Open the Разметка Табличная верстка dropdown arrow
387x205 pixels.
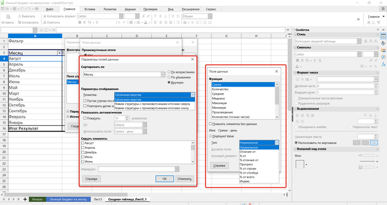pos(193,95)
